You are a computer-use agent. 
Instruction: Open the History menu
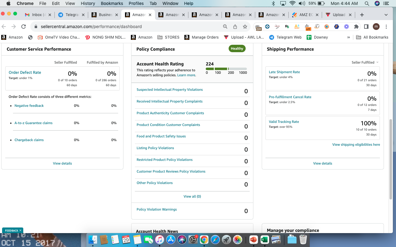[x=88, y=3]
